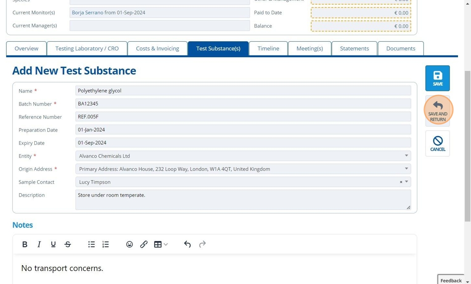The image size is (471, 284).
Task: Undo last edit in Notes editor
Action: pyautogui.click(x=188, y=245)
